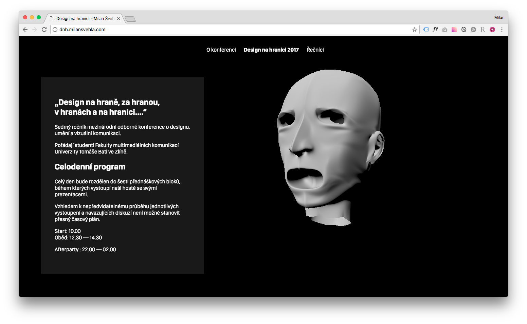Open the 'Řečníci' navigation link
Image resolution: width=527 pixels, height=324 pixels.
pyautogui.click(x=315, y=50)
